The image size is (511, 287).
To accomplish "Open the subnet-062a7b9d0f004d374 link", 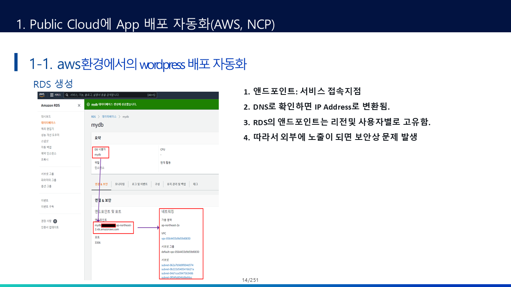I will [x=177, y=265].
